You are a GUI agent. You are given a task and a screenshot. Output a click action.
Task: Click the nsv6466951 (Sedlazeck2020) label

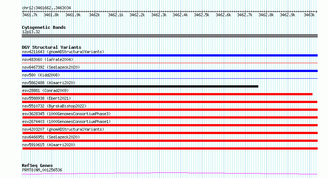(x=51, y=137)
